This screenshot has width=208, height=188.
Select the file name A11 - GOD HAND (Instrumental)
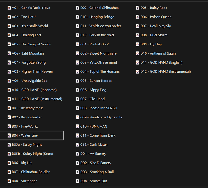click(37, 99)
